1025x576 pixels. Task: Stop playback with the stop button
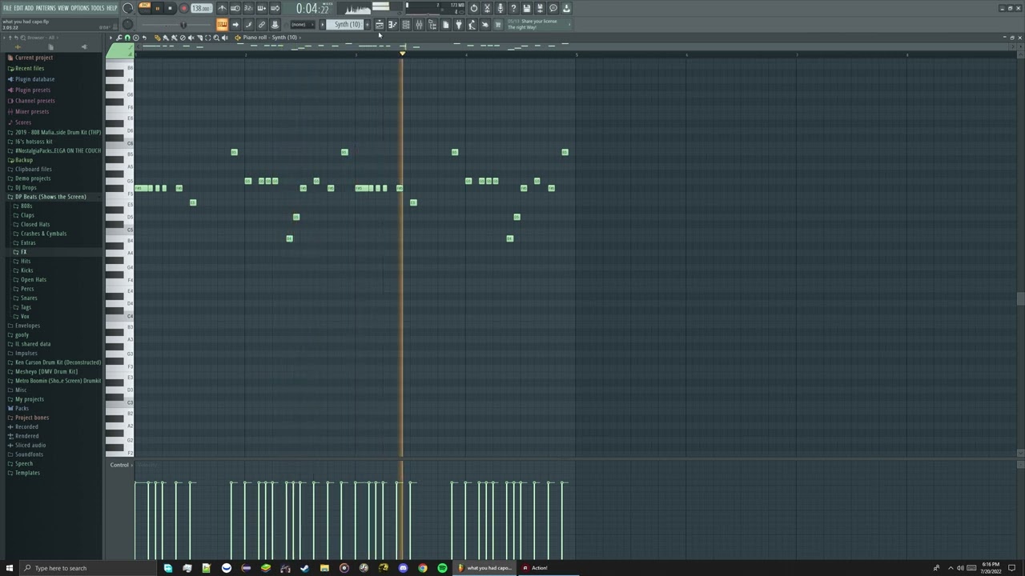point(170,8)
